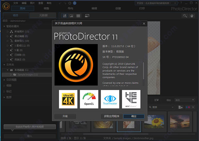Select the sunflower thumbnail in filmstrip

tap(154, 121)
